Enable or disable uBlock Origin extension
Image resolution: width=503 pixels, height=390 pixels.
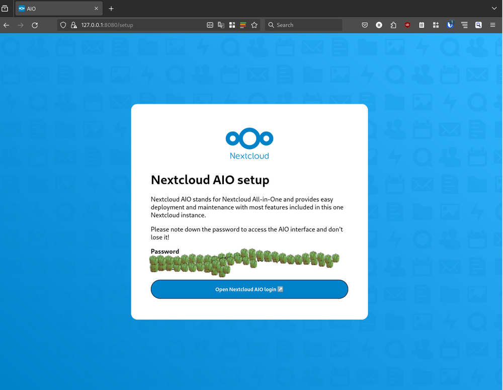[x=407, y=25]
